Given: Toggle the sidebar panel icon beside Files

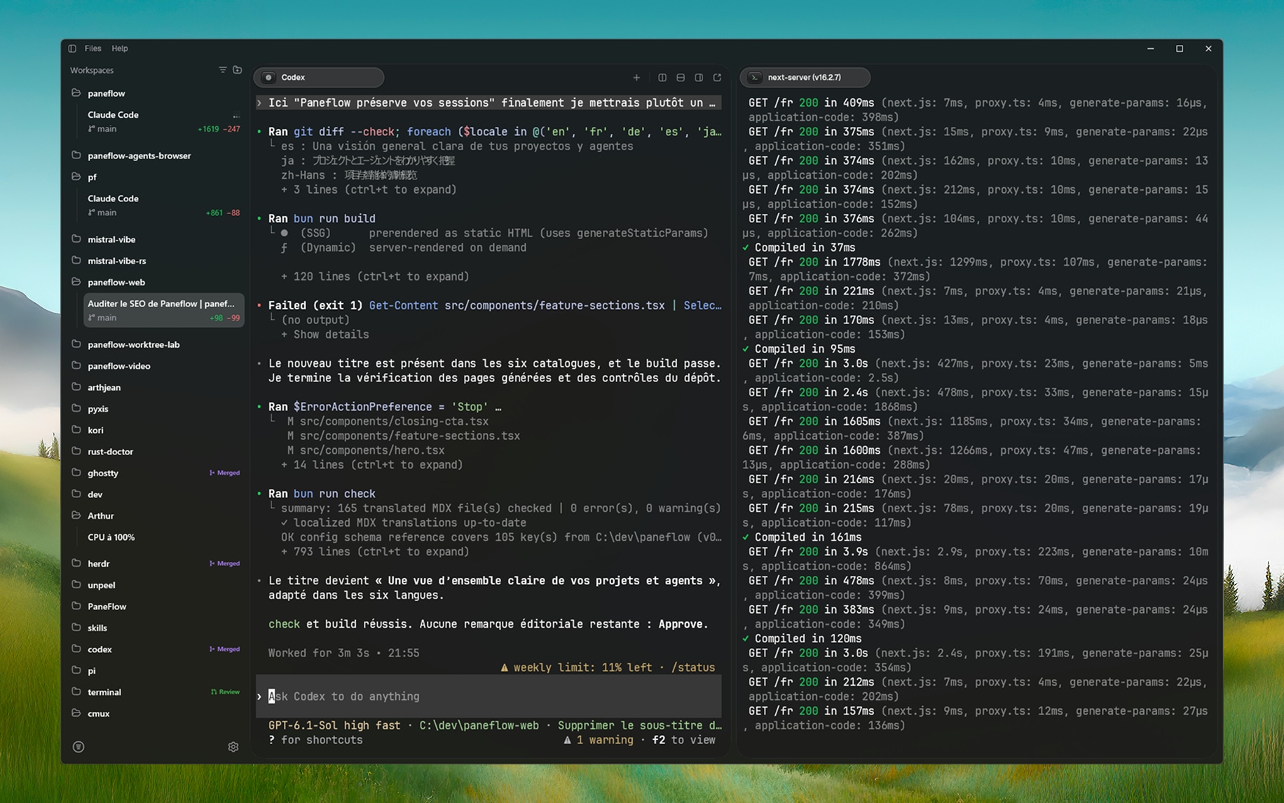Looking at the screenshot, I should [72, 48].
